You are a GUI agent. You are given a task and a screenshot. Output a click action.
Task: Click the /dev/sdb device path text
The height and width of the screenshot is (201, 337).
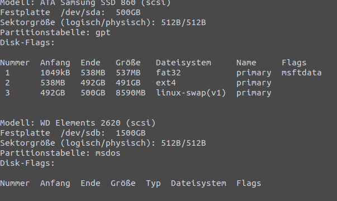[x=83, y=133]
